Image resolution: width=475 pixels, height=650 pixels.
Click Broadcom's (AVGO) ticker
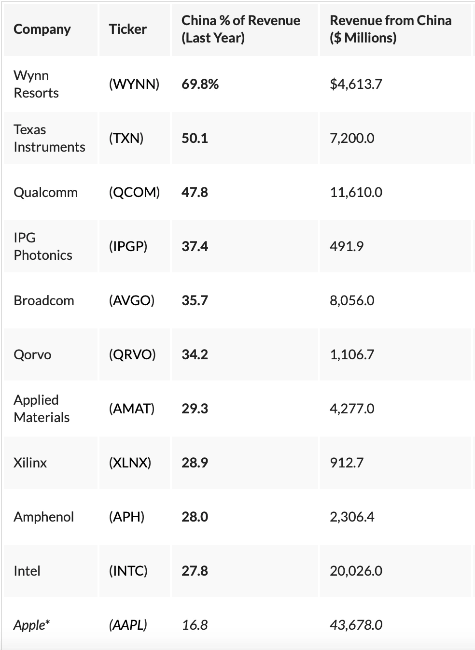(x=131, y=300)
